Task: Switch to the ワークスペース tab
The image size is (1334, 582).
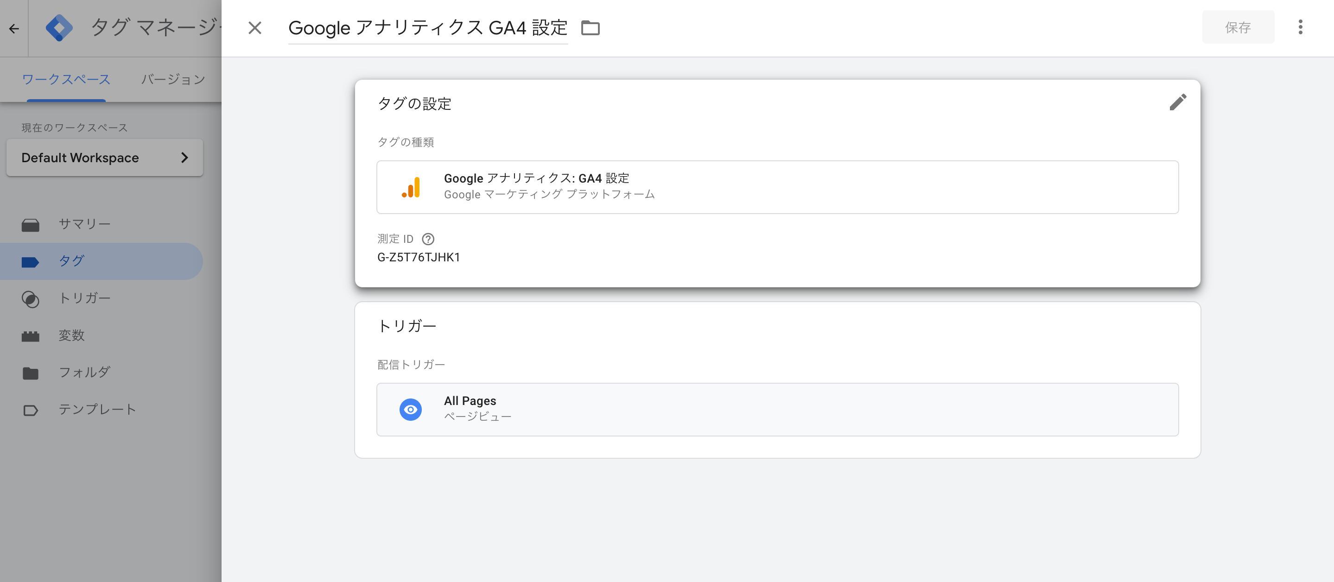Action: click(66, 79)
